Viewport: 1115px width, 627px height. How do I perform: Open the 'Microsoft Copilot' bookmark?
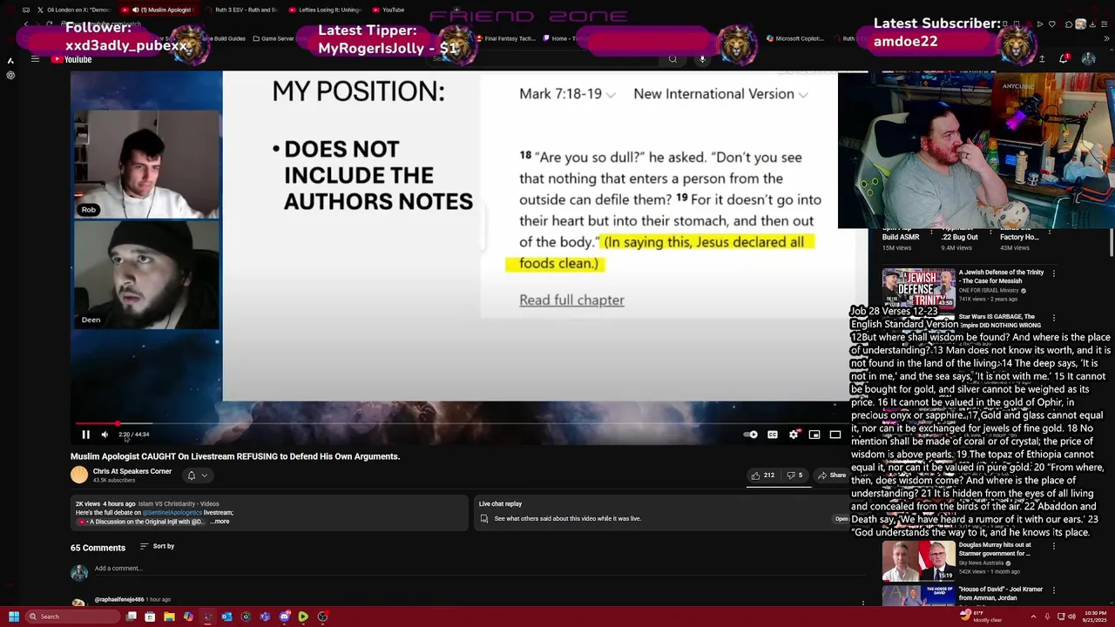tap(795, 38)
